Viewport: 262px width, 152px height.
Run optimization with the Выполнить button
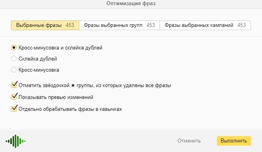tap(234, 141)
